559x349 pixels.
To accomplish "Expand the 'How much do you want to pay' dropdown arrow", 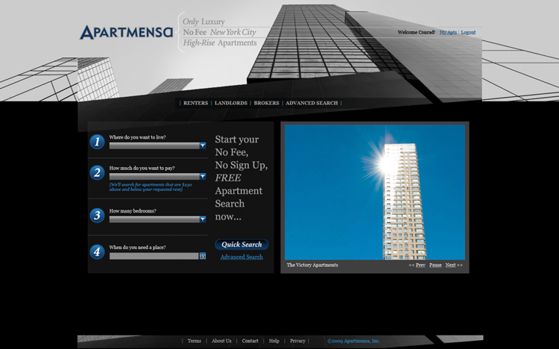I will tap(203, 176).
